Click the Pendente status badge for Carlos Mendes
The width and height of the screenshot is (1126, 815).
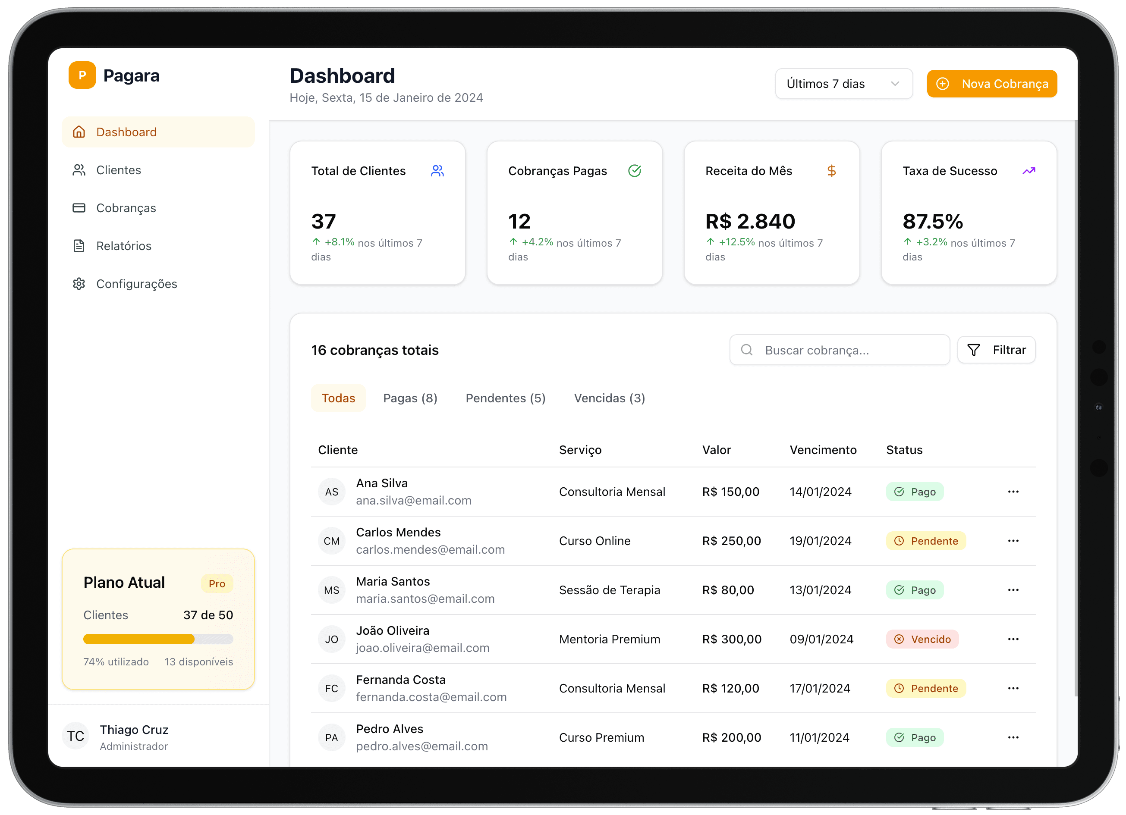[925, 540]
